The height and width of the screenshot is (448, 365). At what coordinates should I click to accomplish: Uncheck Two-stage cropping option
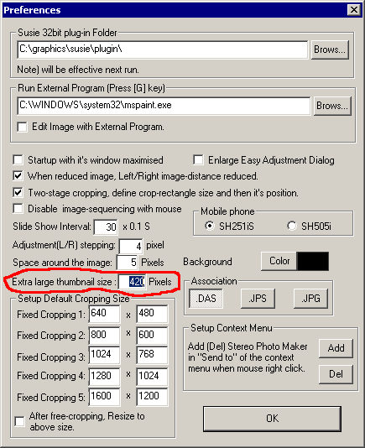tap(18, 193)
